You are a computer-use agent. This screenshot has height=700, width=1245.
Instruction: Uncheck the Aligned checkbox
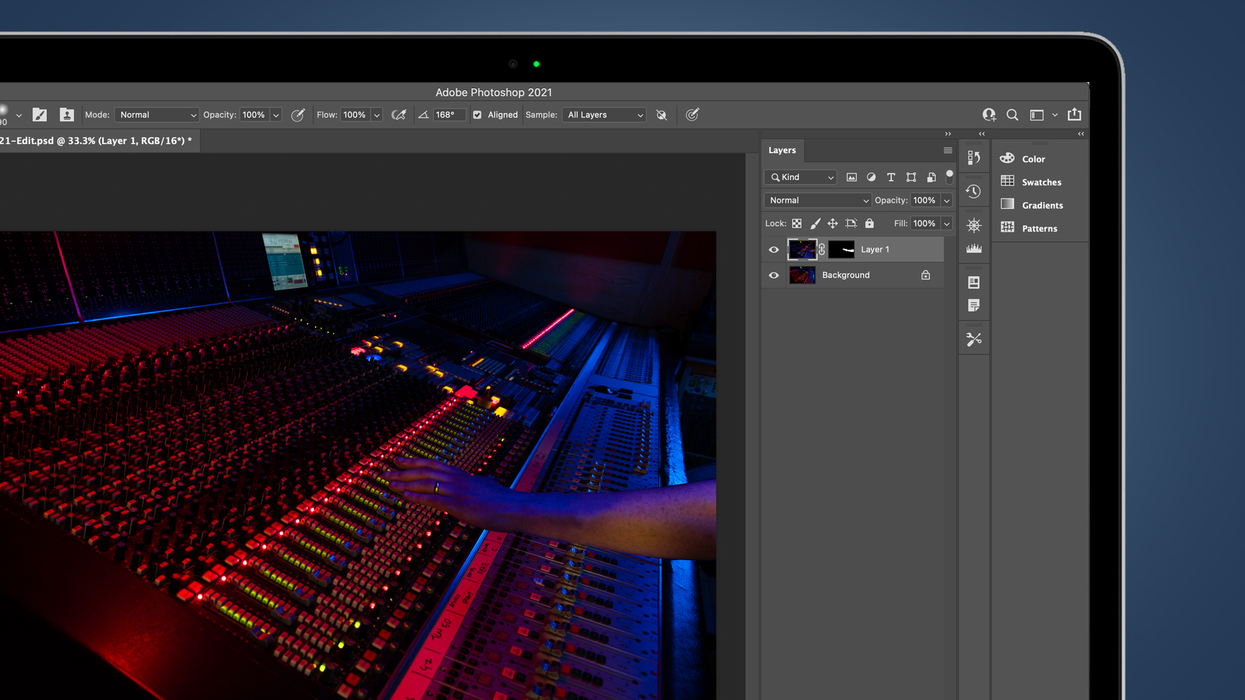pyautogui.click(x=477, y=115)
